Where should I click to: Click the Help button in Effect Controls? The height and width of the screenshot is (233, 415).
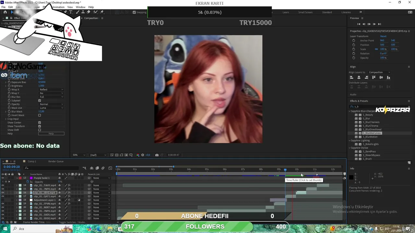pos(51,134)
